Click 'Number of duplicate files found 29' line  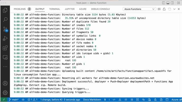(x=62, y=22)
